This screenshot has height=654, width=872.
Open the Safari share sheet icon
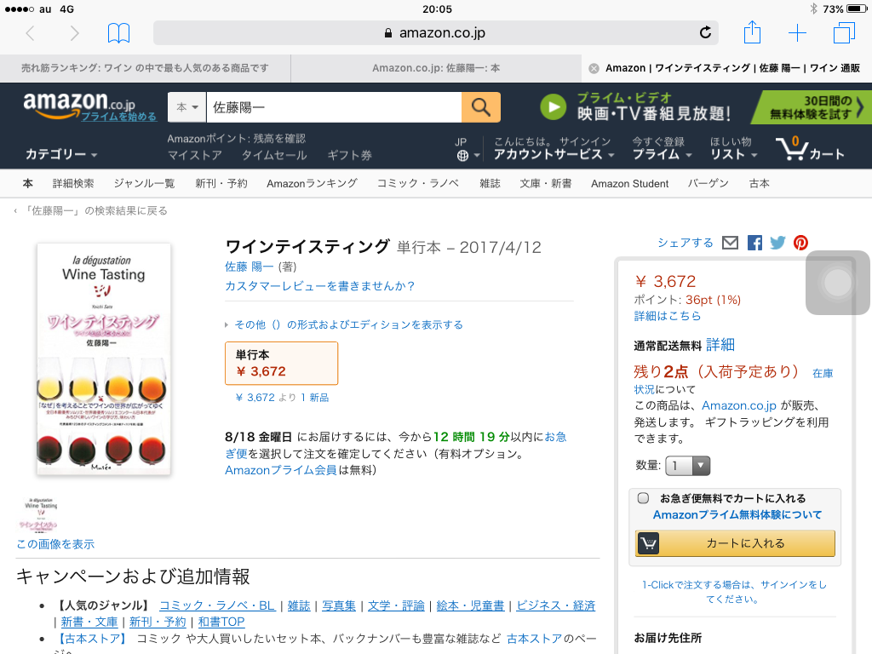point(752,33)
